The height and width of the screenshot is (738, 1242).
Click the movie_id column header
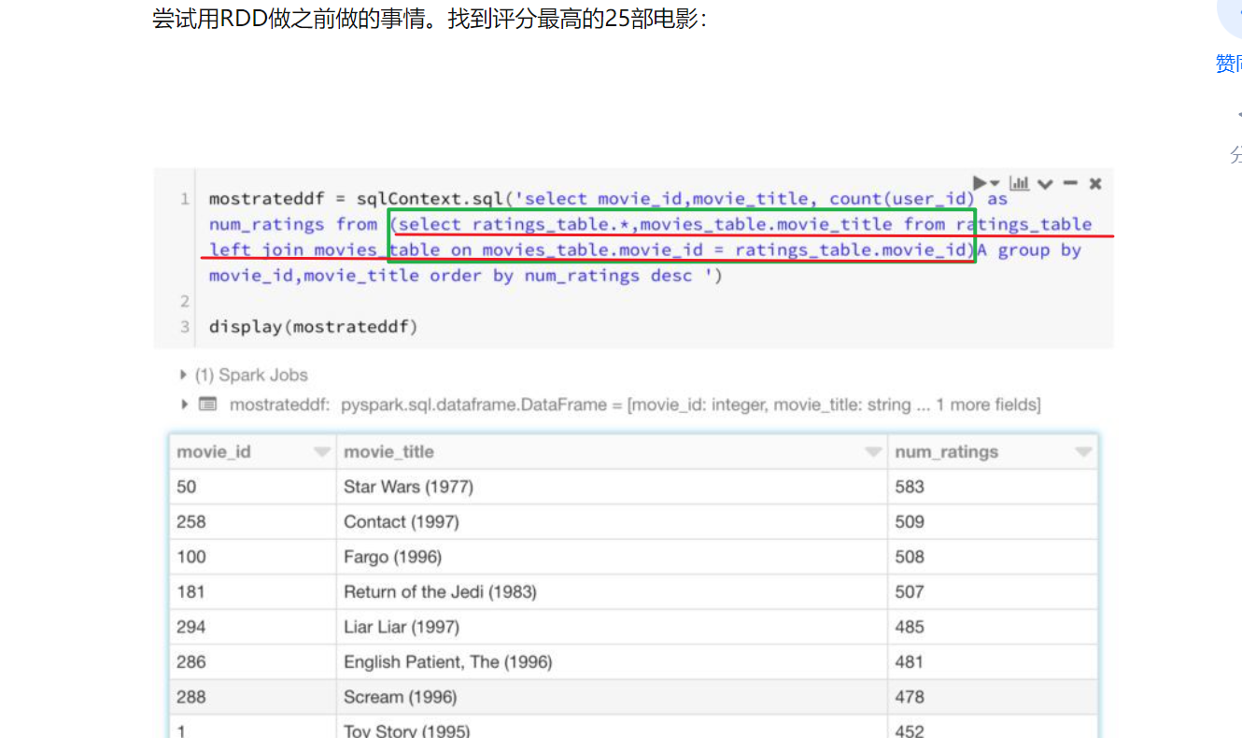(x=214, y=452)
